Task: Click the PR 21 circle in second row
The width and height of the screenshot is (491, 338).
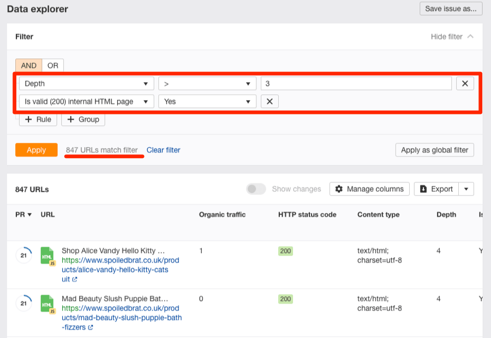Action: tap(23, 303)
